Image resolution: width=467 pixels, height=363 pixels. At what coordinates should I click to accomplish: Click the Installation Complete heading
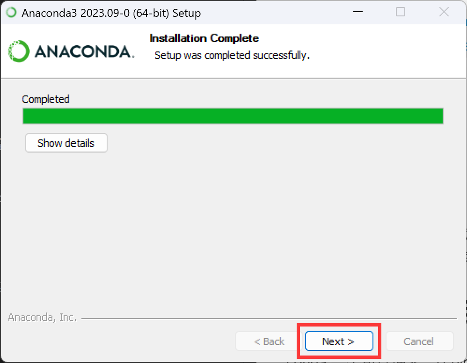coord(204,38)
